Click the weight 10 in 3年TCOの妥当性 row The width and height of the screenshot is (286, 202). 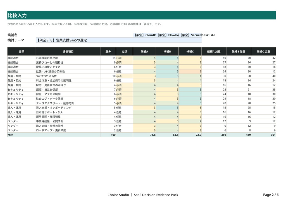[108, 76]
